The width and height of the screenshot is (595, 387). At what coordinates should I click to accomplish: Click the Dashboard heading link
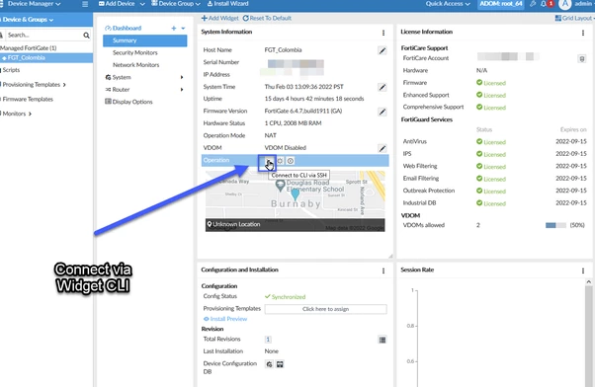click(x=127, y=28)
